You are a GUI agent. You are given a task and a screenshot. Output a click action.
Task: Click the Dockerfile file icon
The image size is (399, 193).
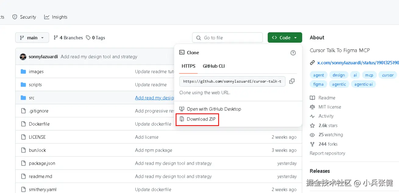(23, 124)
